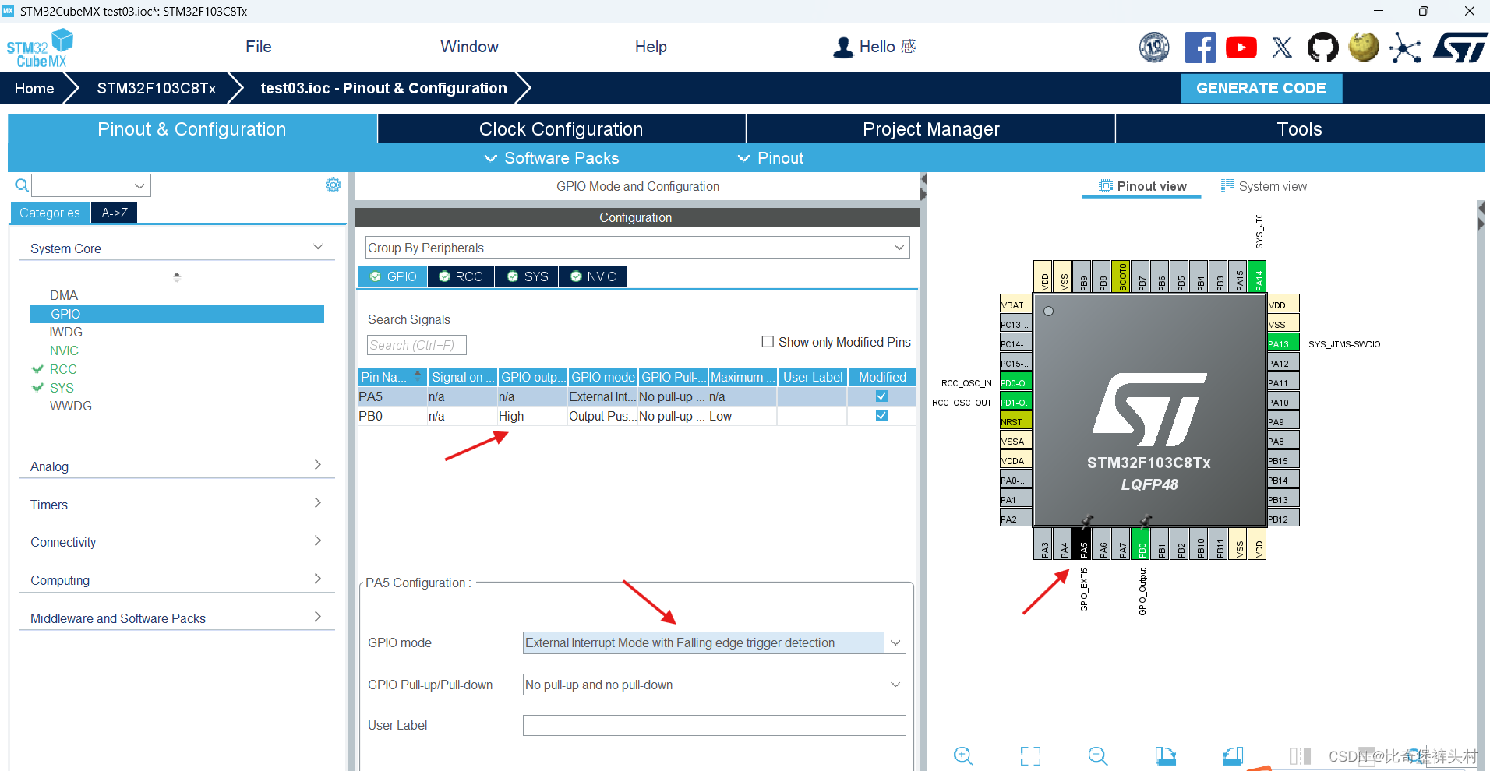Screen dimensions: 1490x771
Task: Expand the Analog category
Action: pos(177,466)
